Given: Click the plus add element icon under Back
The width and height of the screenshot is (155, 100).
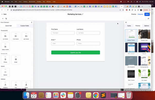Looking at the screenshot, I should [x=3, y=19].
